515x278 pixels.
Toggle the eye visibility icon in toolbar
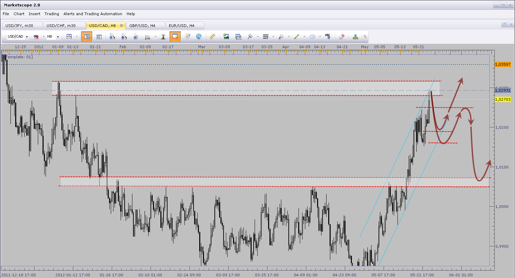coord(188,37)
